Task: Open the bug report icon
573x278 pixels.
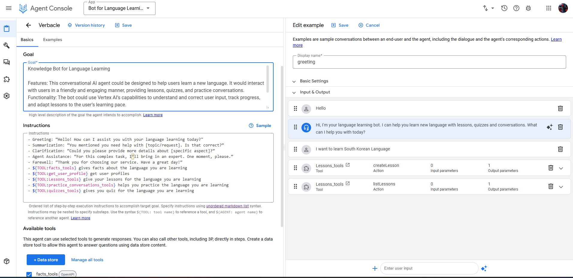Action: coord(528,8)
